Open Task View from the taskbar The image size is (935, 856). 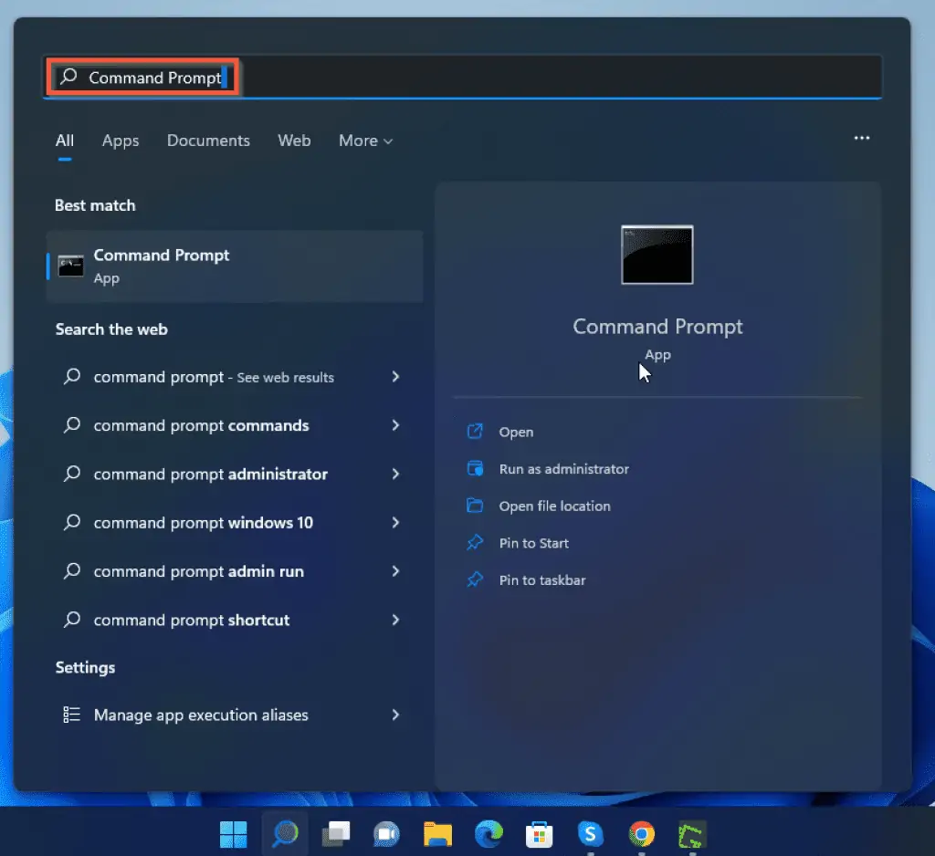(336, 834)
